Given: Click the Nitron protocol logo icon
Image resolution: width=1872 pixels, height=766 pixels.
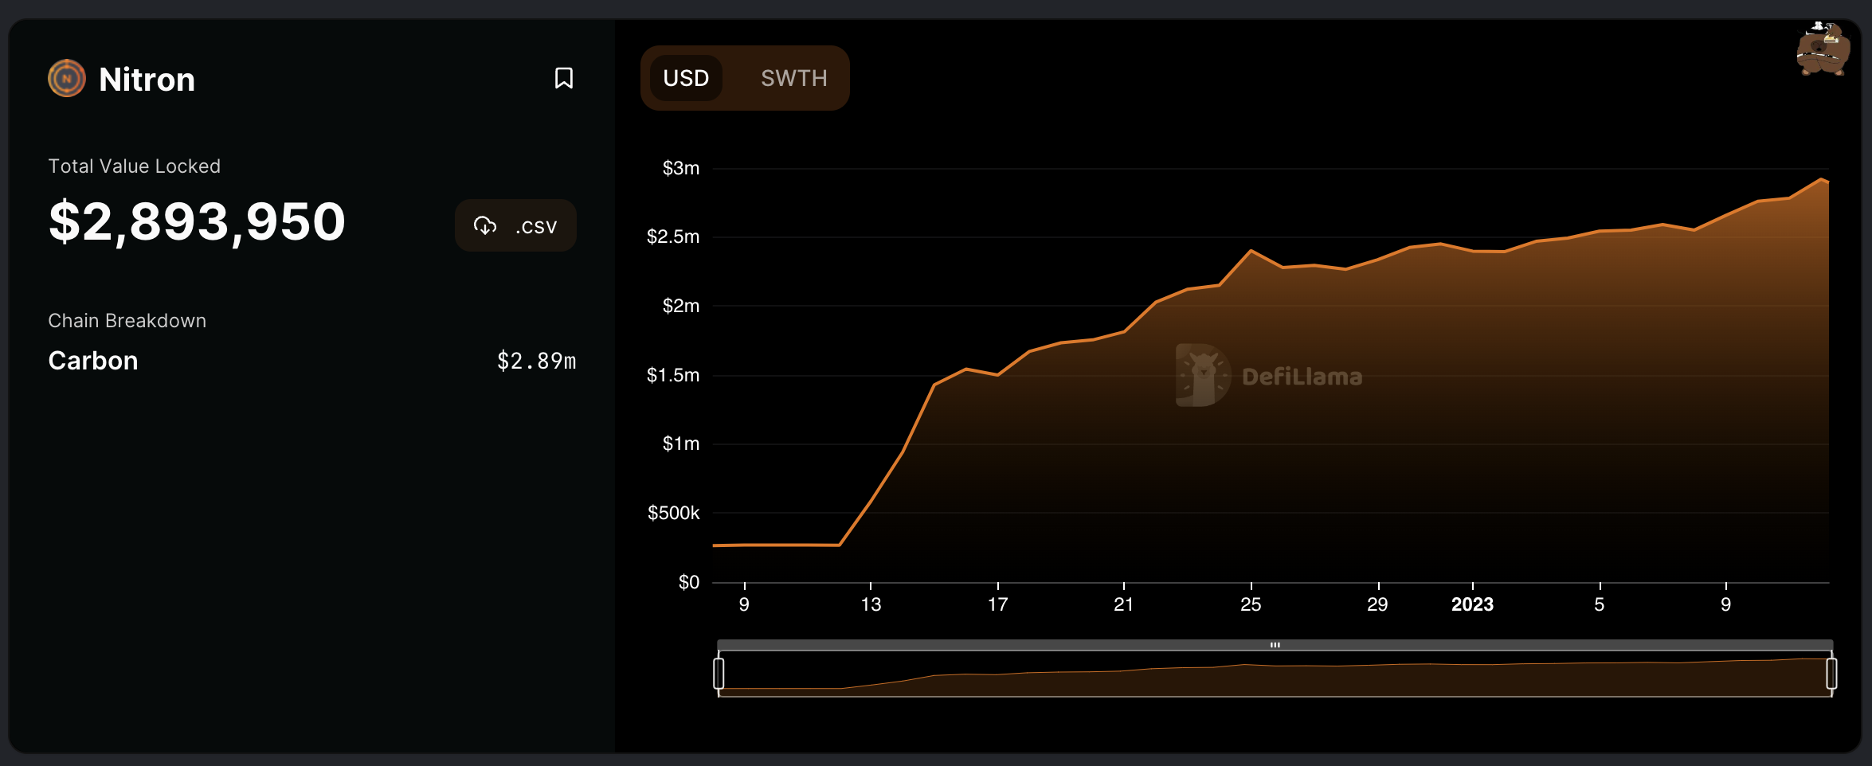Looking at the screenshot, I should (x=67, y=78).
